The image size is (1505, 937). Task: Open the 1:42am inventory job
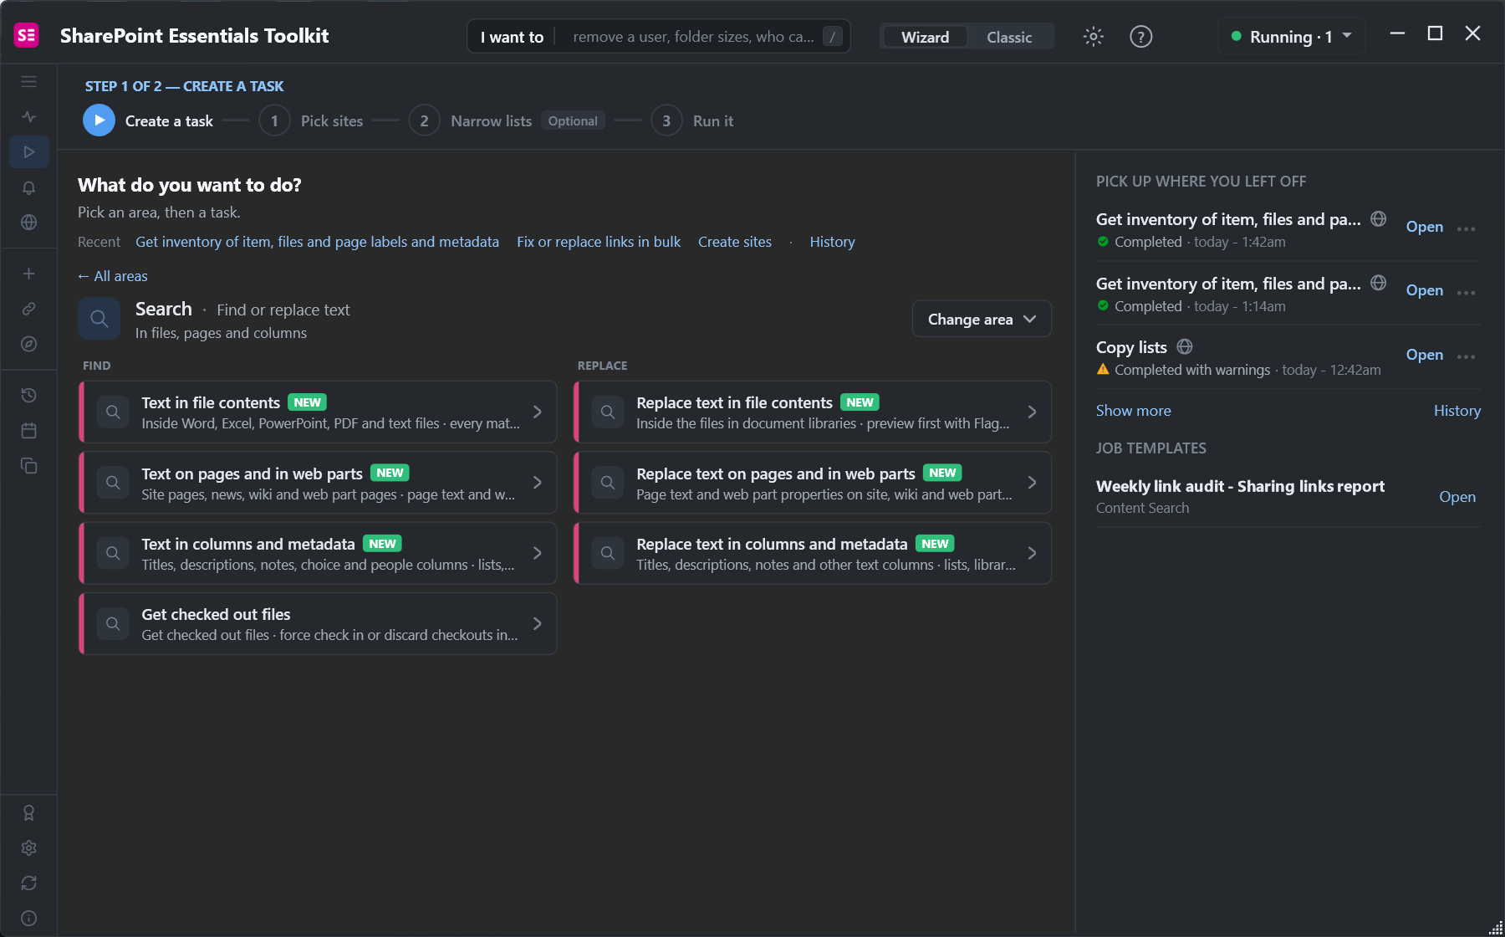1424,227
